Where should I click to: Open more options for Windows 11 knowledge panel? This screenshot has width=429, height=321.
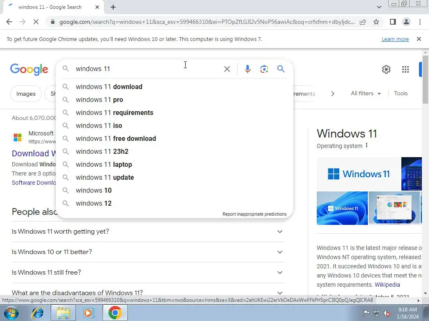[367, 145]
